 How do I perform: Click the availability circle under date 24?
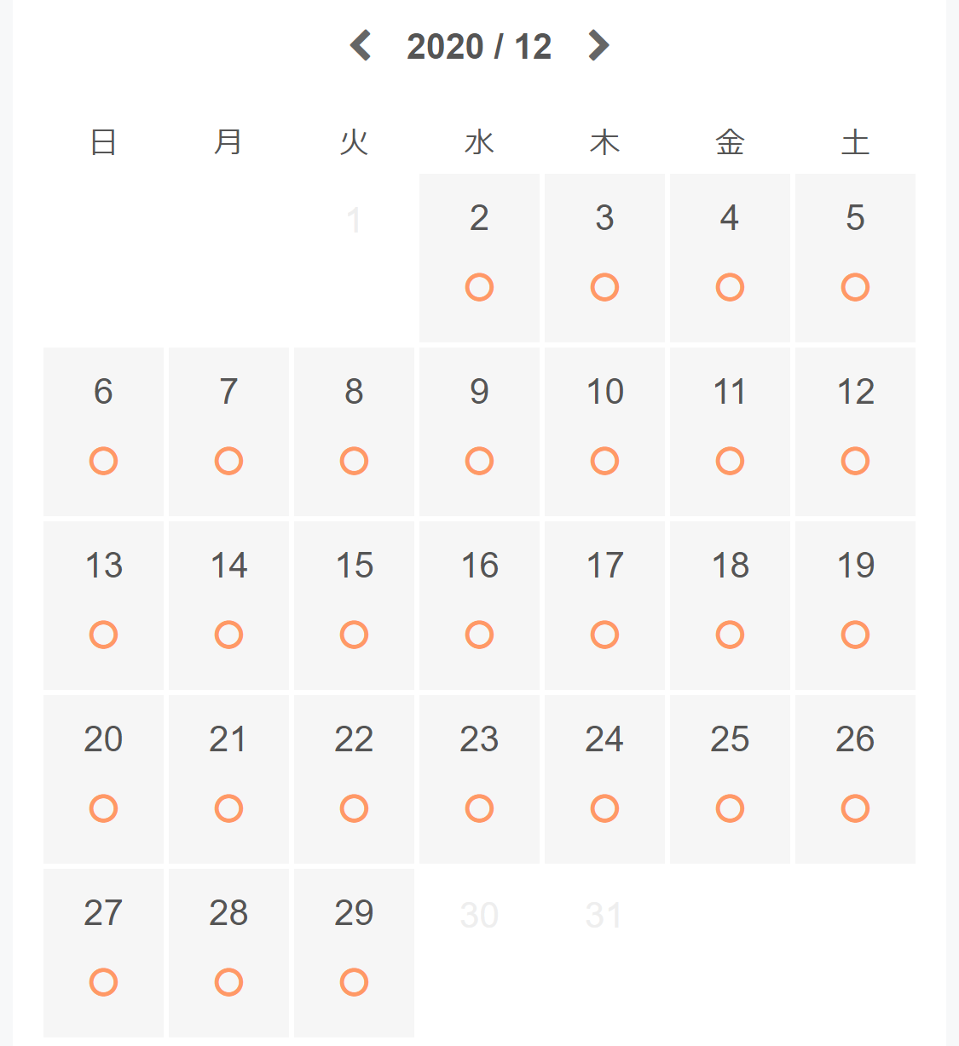click(604, 808)
